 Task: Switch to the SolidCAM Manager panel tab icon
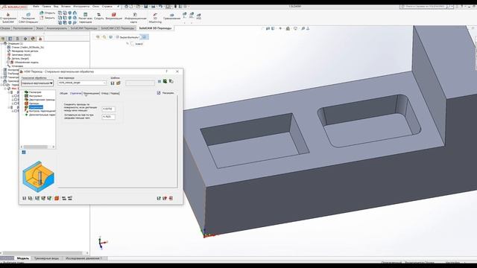pyautogui.click(x=40, y=39)
